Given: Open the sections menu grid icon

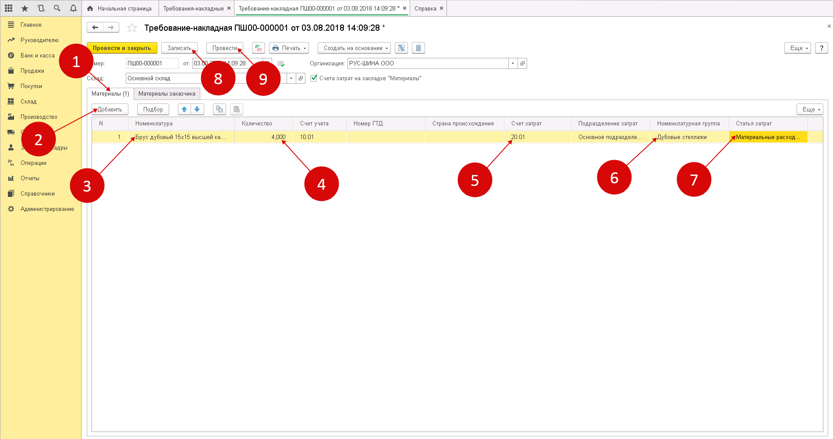Looking at the screenshot, I should pos(8,8).
